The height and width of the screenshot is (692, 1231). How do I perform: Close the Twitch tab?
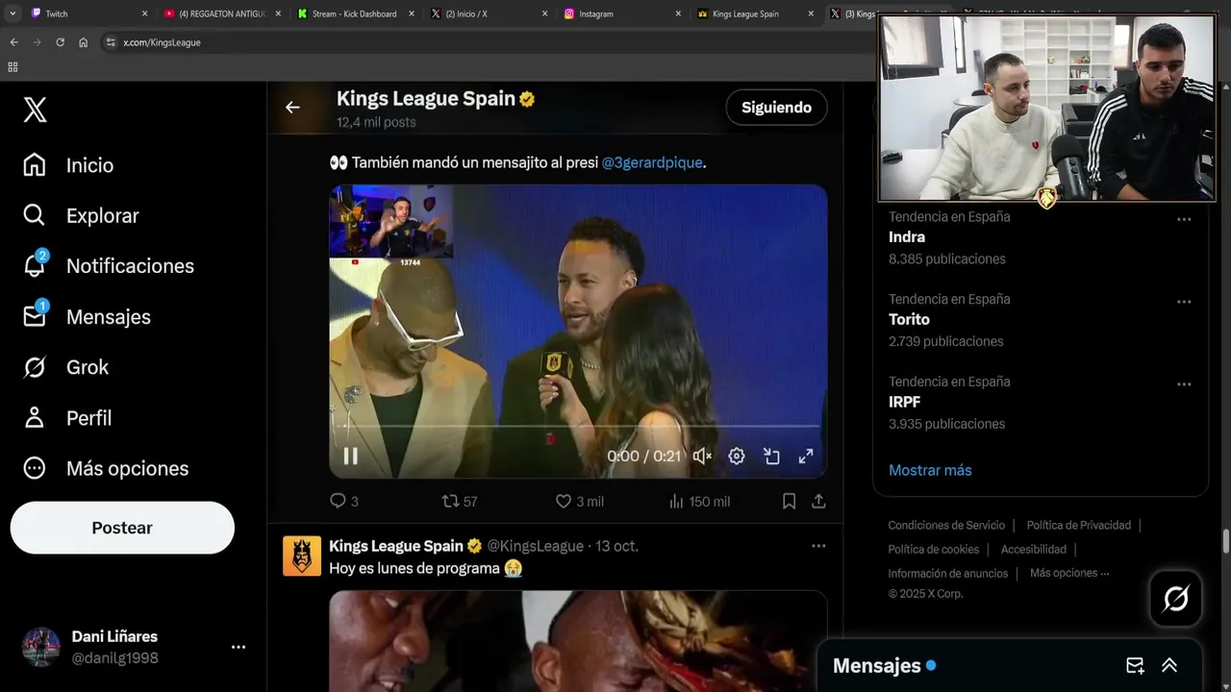[x=145, y=13]
